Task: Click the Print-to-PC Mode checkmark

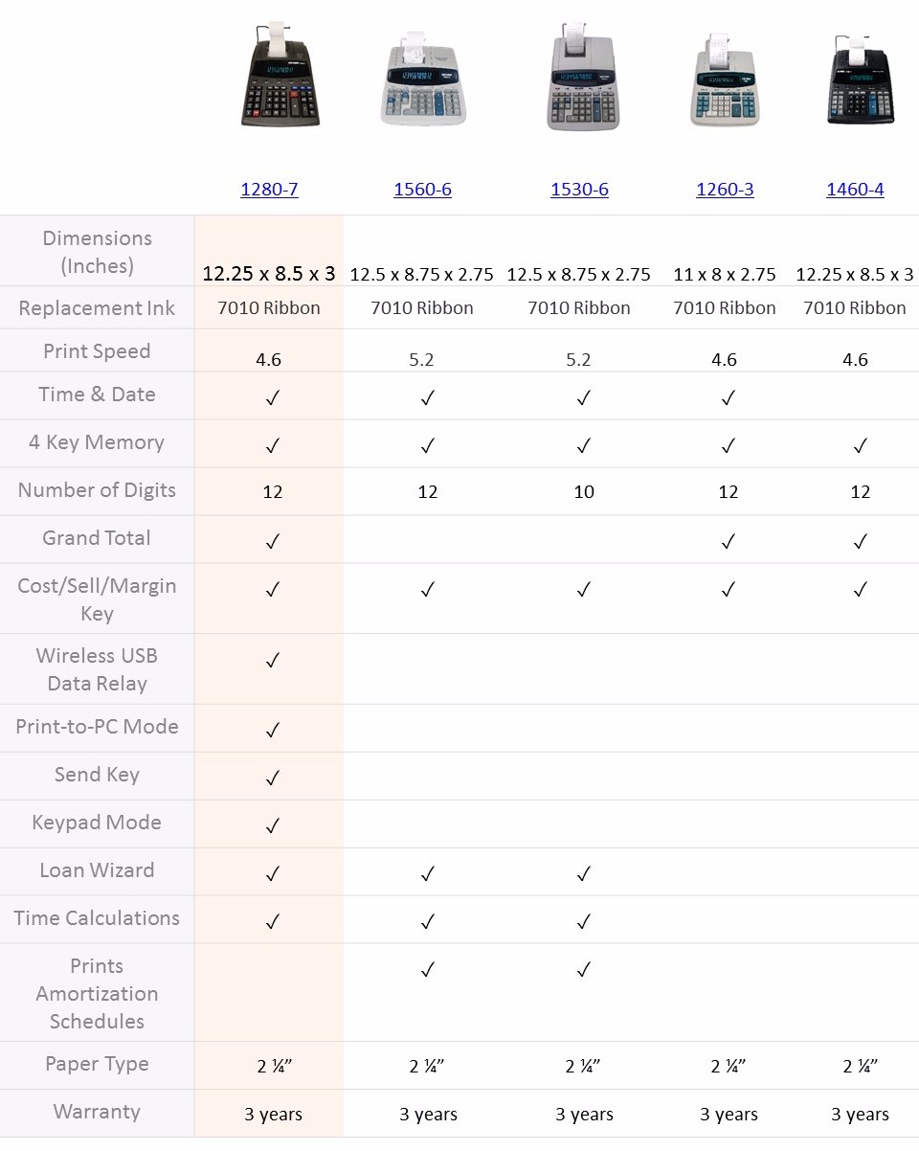Action: (x=272, y=730)
